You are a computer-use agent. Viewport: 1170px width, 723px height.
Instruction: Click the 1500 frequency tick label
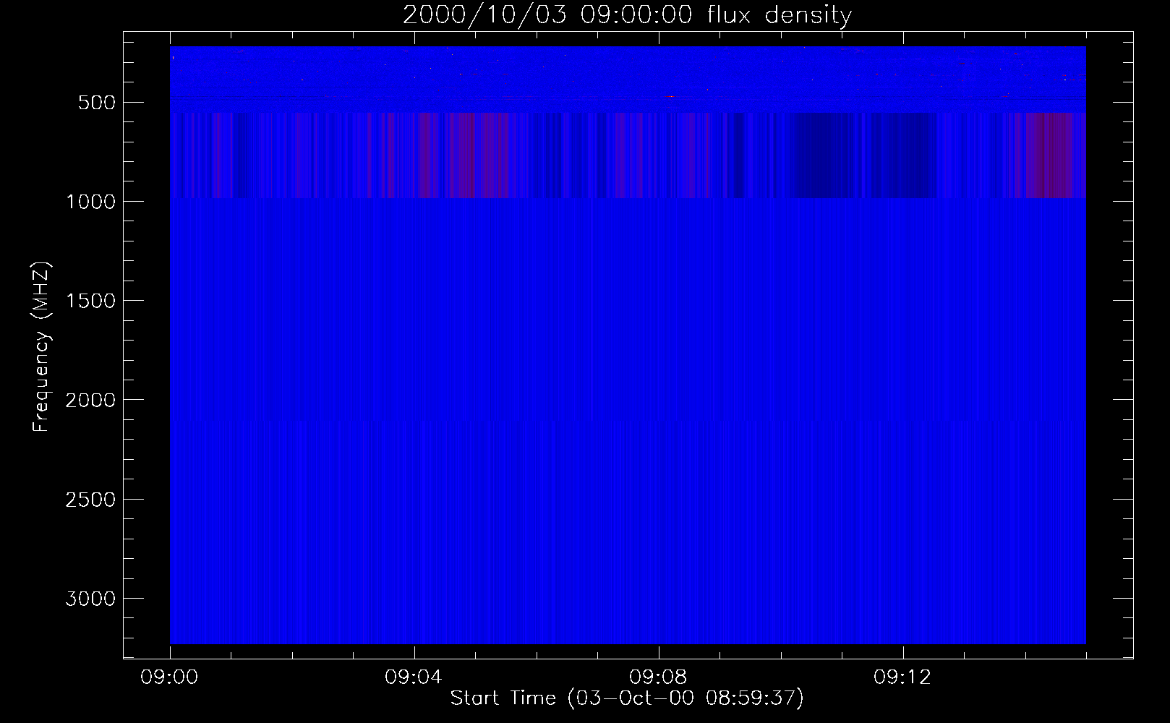click(90, 301)
